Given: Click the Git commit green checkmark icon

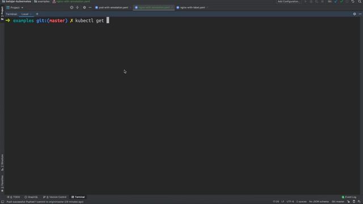Looking at the screenshot, I should click(341, 2).
